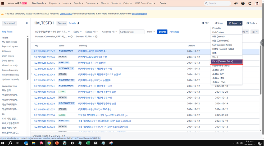The image size is (264, 146).
Task: Open Windows taskbar search
Action: click(x=10, y=143)
